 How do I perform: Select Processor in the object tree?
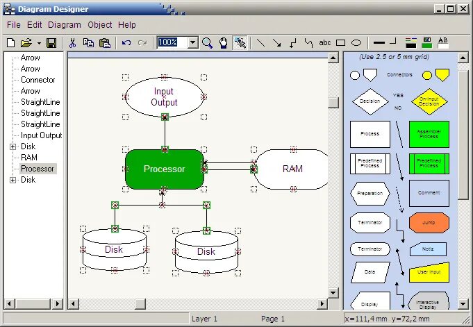[x=38, y=169]
